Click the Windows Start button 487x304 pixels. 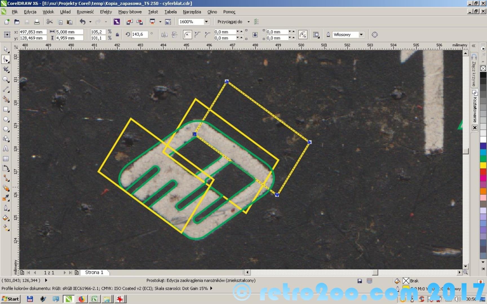tap(10, 299)
